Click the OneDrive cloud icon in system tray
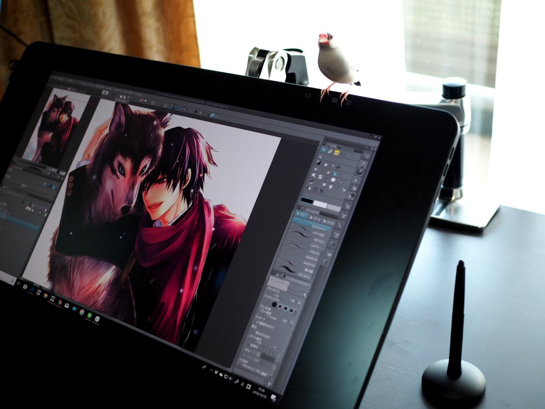The height and width of the screenshot is (409, 545). click(x=221, y=374)
